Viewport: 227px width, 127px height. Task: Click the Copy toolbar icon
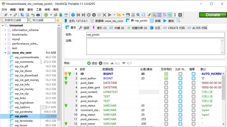coord(22,15)
